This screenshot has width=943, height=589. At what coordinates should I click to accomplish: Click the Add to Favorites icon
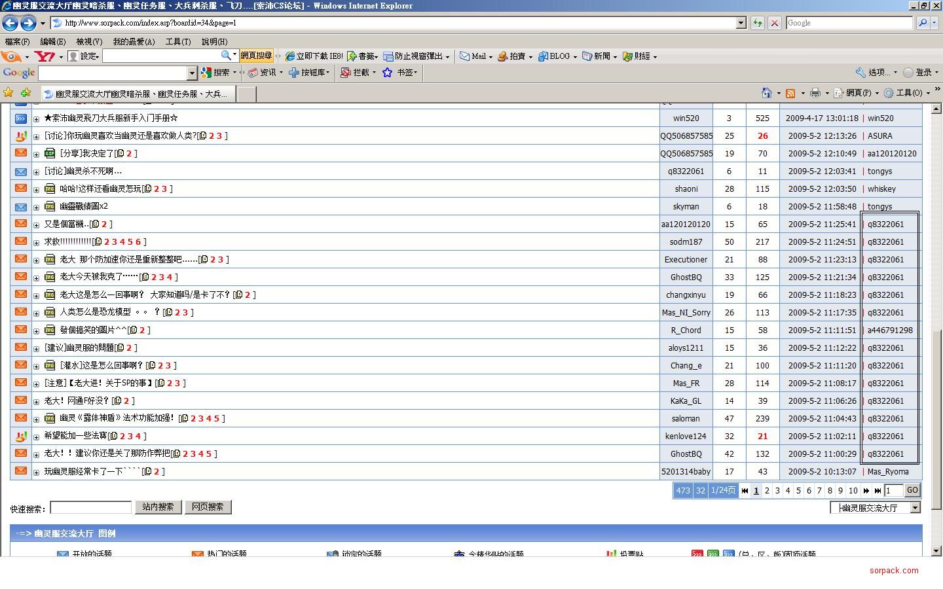point(26,93)
